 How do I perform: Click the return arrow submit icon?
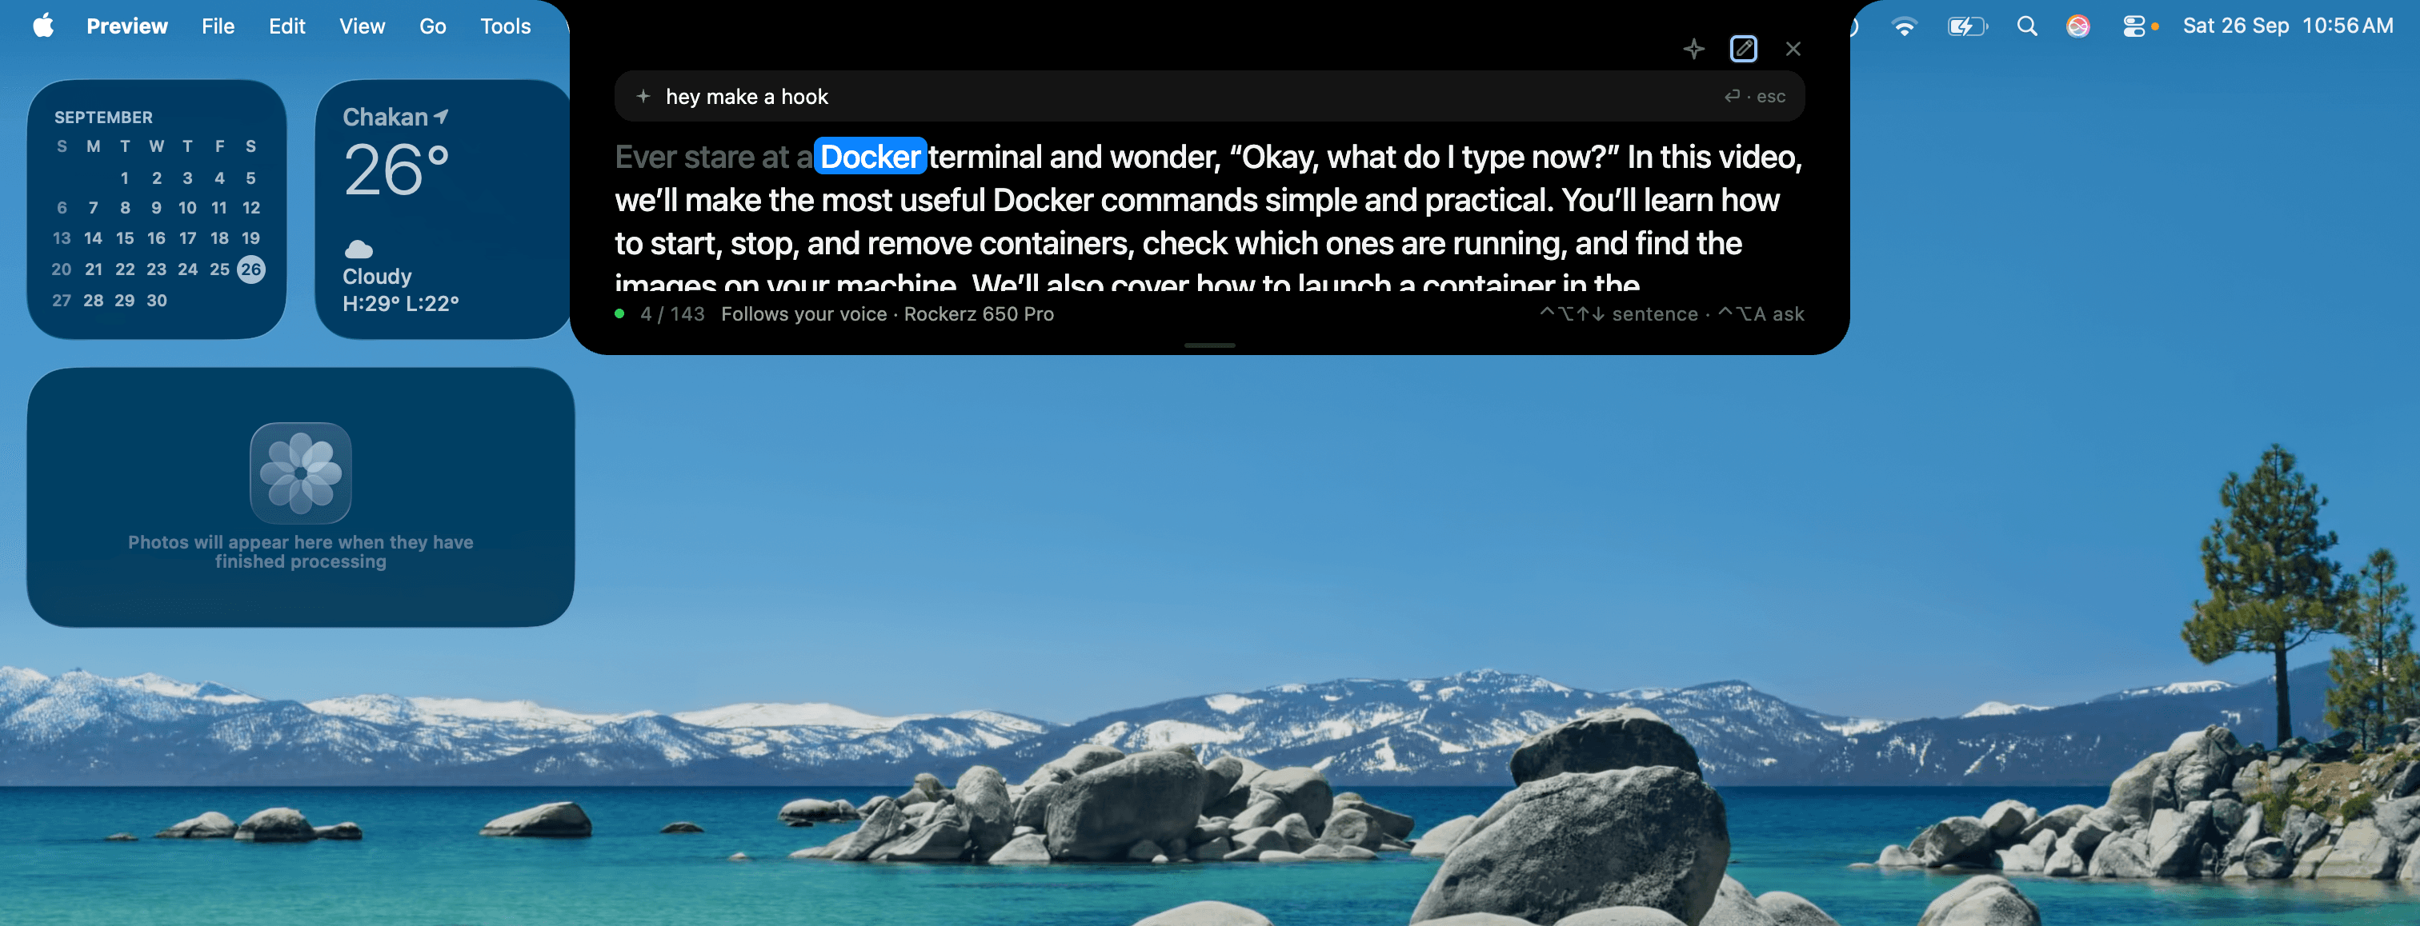coord(1732,96)
